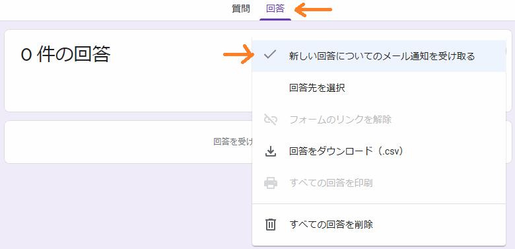This screenshot has height=249, width=515.
Task: Open the 回答 tab
Action: point(275,9)
